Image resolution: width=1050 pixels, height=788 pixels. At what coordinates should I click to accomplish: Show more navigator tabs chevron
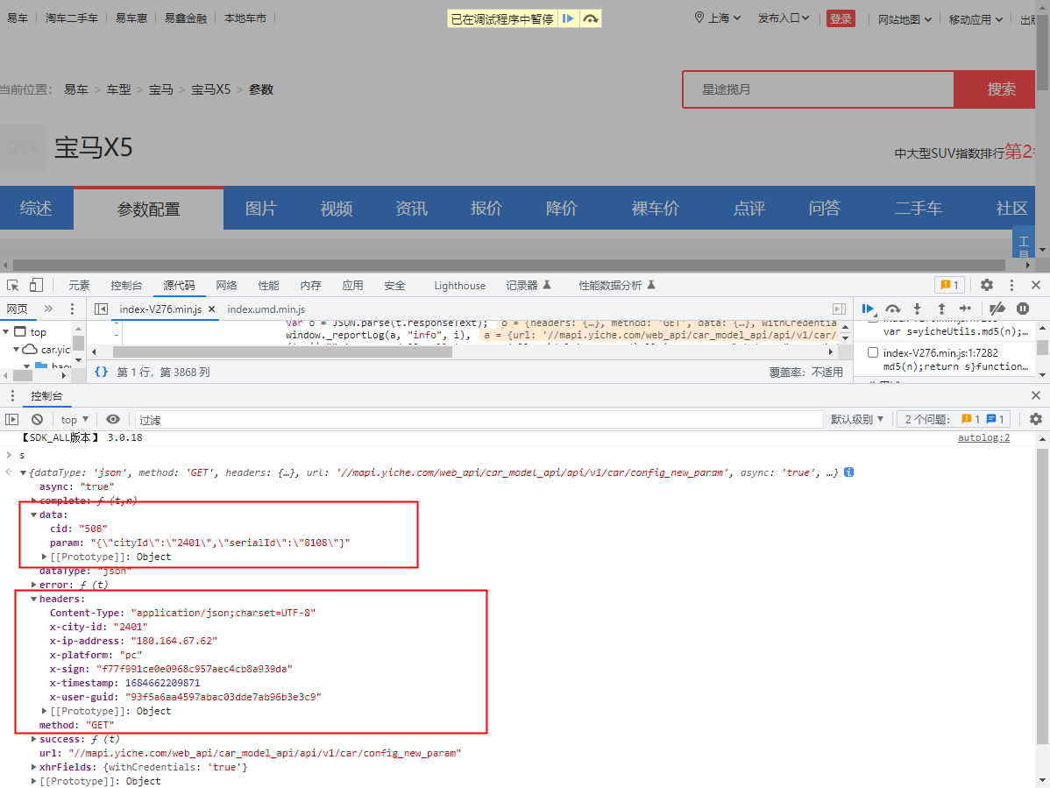[48, 309]
